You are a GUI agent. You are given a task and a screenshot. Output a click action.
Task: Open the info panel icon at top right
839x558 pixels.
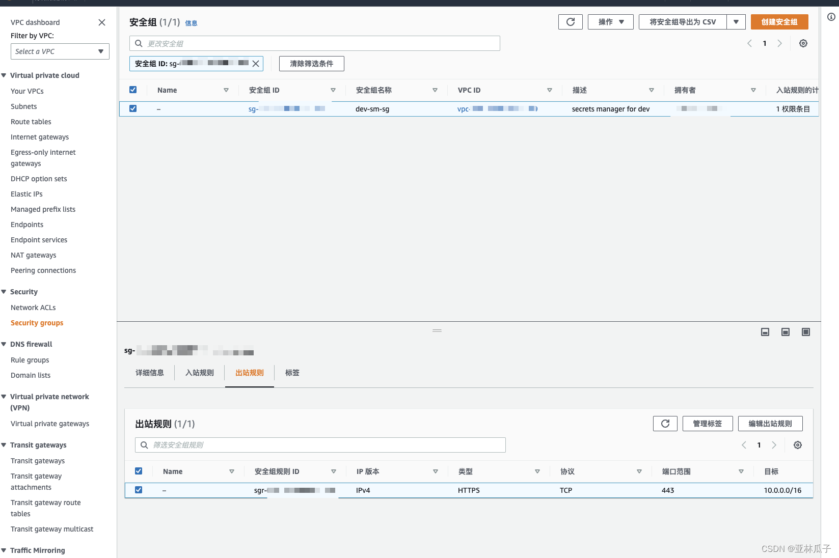pos(831,17)
